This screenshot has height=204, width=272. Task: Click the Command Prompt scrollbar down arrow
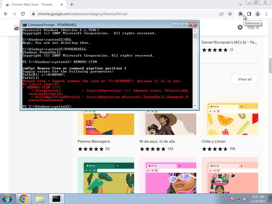(x=195, y=106)
